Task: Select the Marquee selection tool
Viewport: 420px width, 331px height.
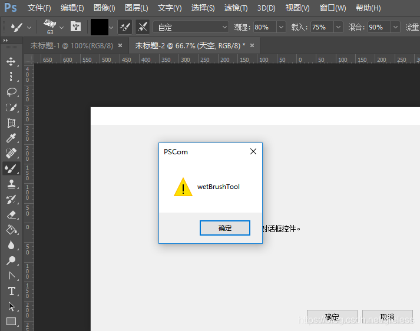Action: [x=11, y=77]
